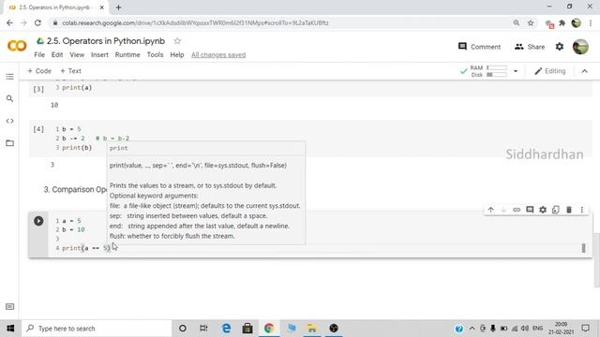
Task: Show hidden system tray icons chevron
Action: point(472,329)
